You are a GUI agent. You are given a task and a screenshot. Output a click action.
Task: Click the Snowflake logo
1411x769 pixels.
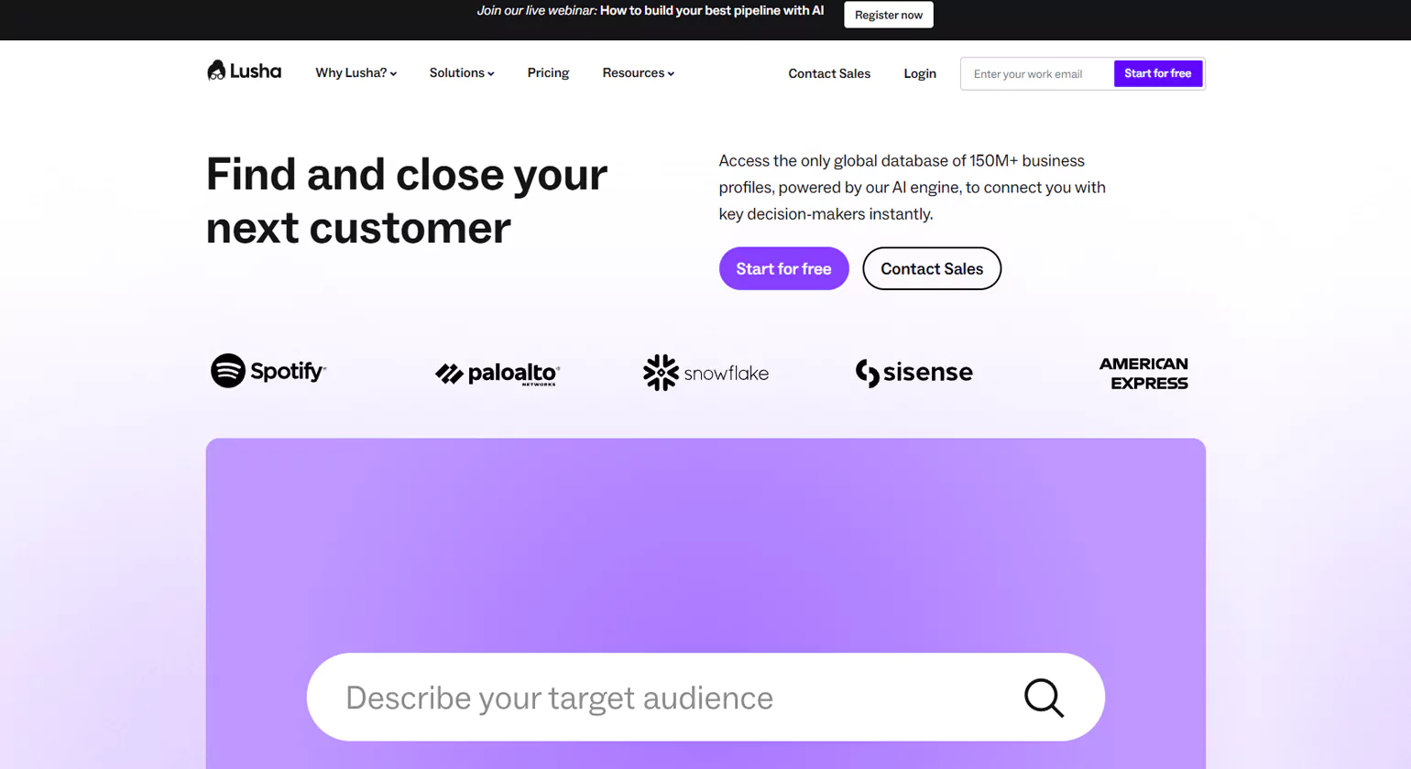[705, 373]
